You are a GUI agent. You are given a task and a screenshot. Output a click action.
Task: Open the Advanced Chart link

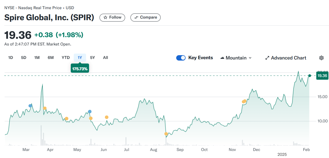[286, 58]
